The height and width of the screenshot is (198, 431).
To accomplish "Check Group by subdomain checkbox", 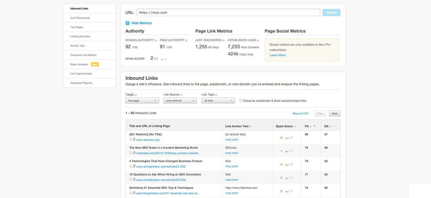I will tap(241, 101).
